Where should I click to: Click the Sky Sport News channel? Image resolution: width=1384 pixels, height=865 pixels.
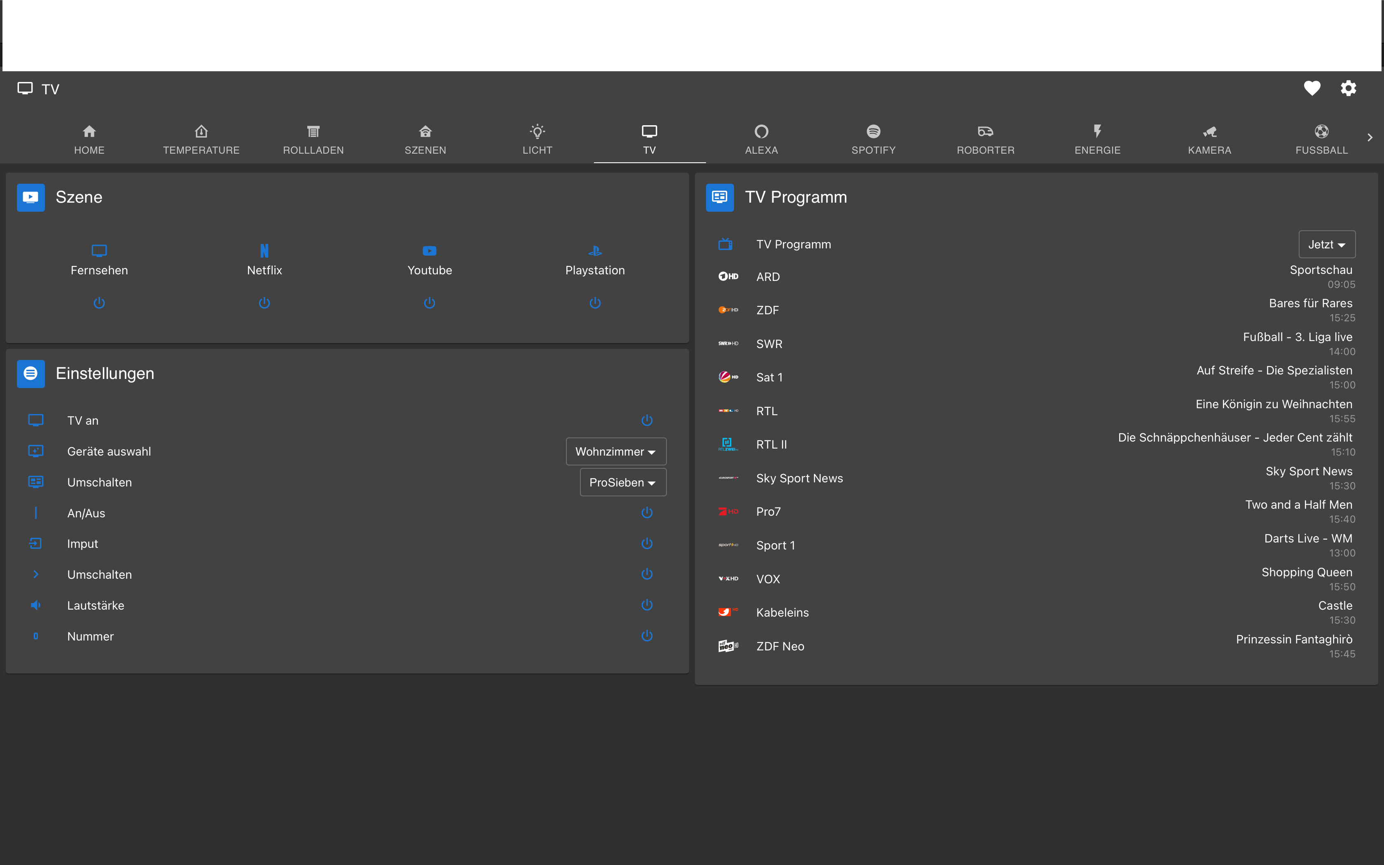[x=799, y=478]
